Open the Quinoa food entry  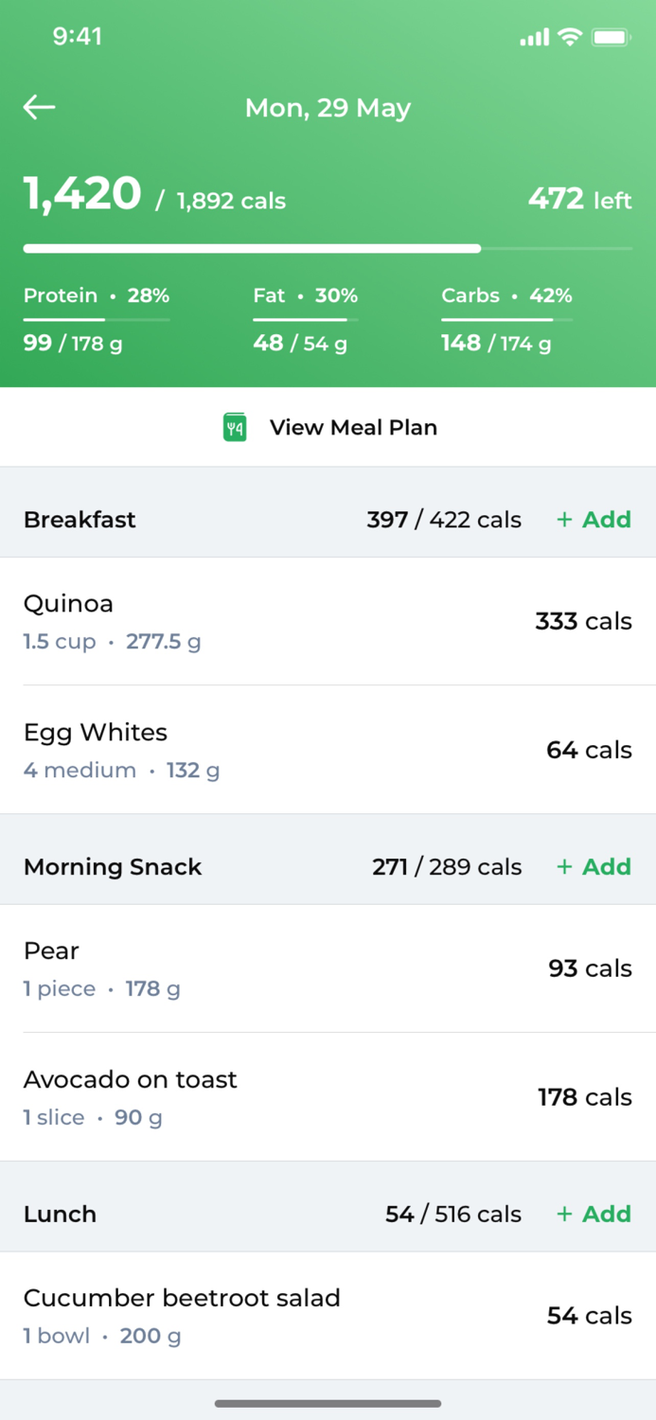(328, 621)
